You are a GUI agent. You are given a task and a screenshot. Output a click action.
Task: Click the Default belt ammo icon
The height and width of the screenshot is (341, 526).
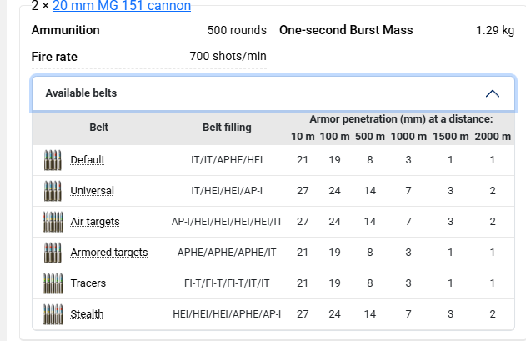point(53,159)
